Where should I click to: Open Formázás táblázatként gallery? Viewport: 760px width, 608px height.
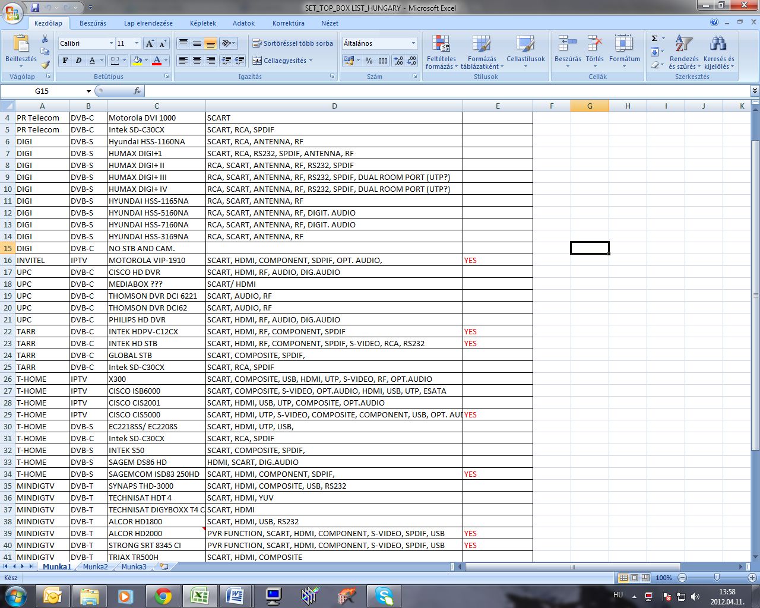click(x=482, y=52)
